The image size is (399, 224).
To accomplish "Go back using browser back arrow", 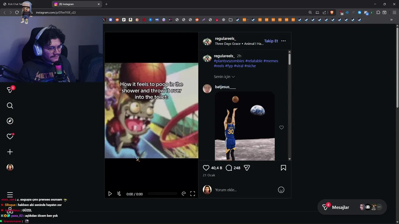I will [4, 12].
